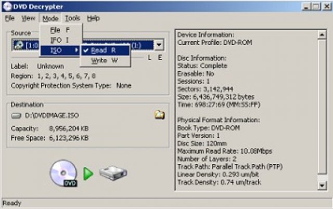Screen dimensions: 333x209
Task: Click the Sectors: 3,142,944 line
Action: pos(206,89)
